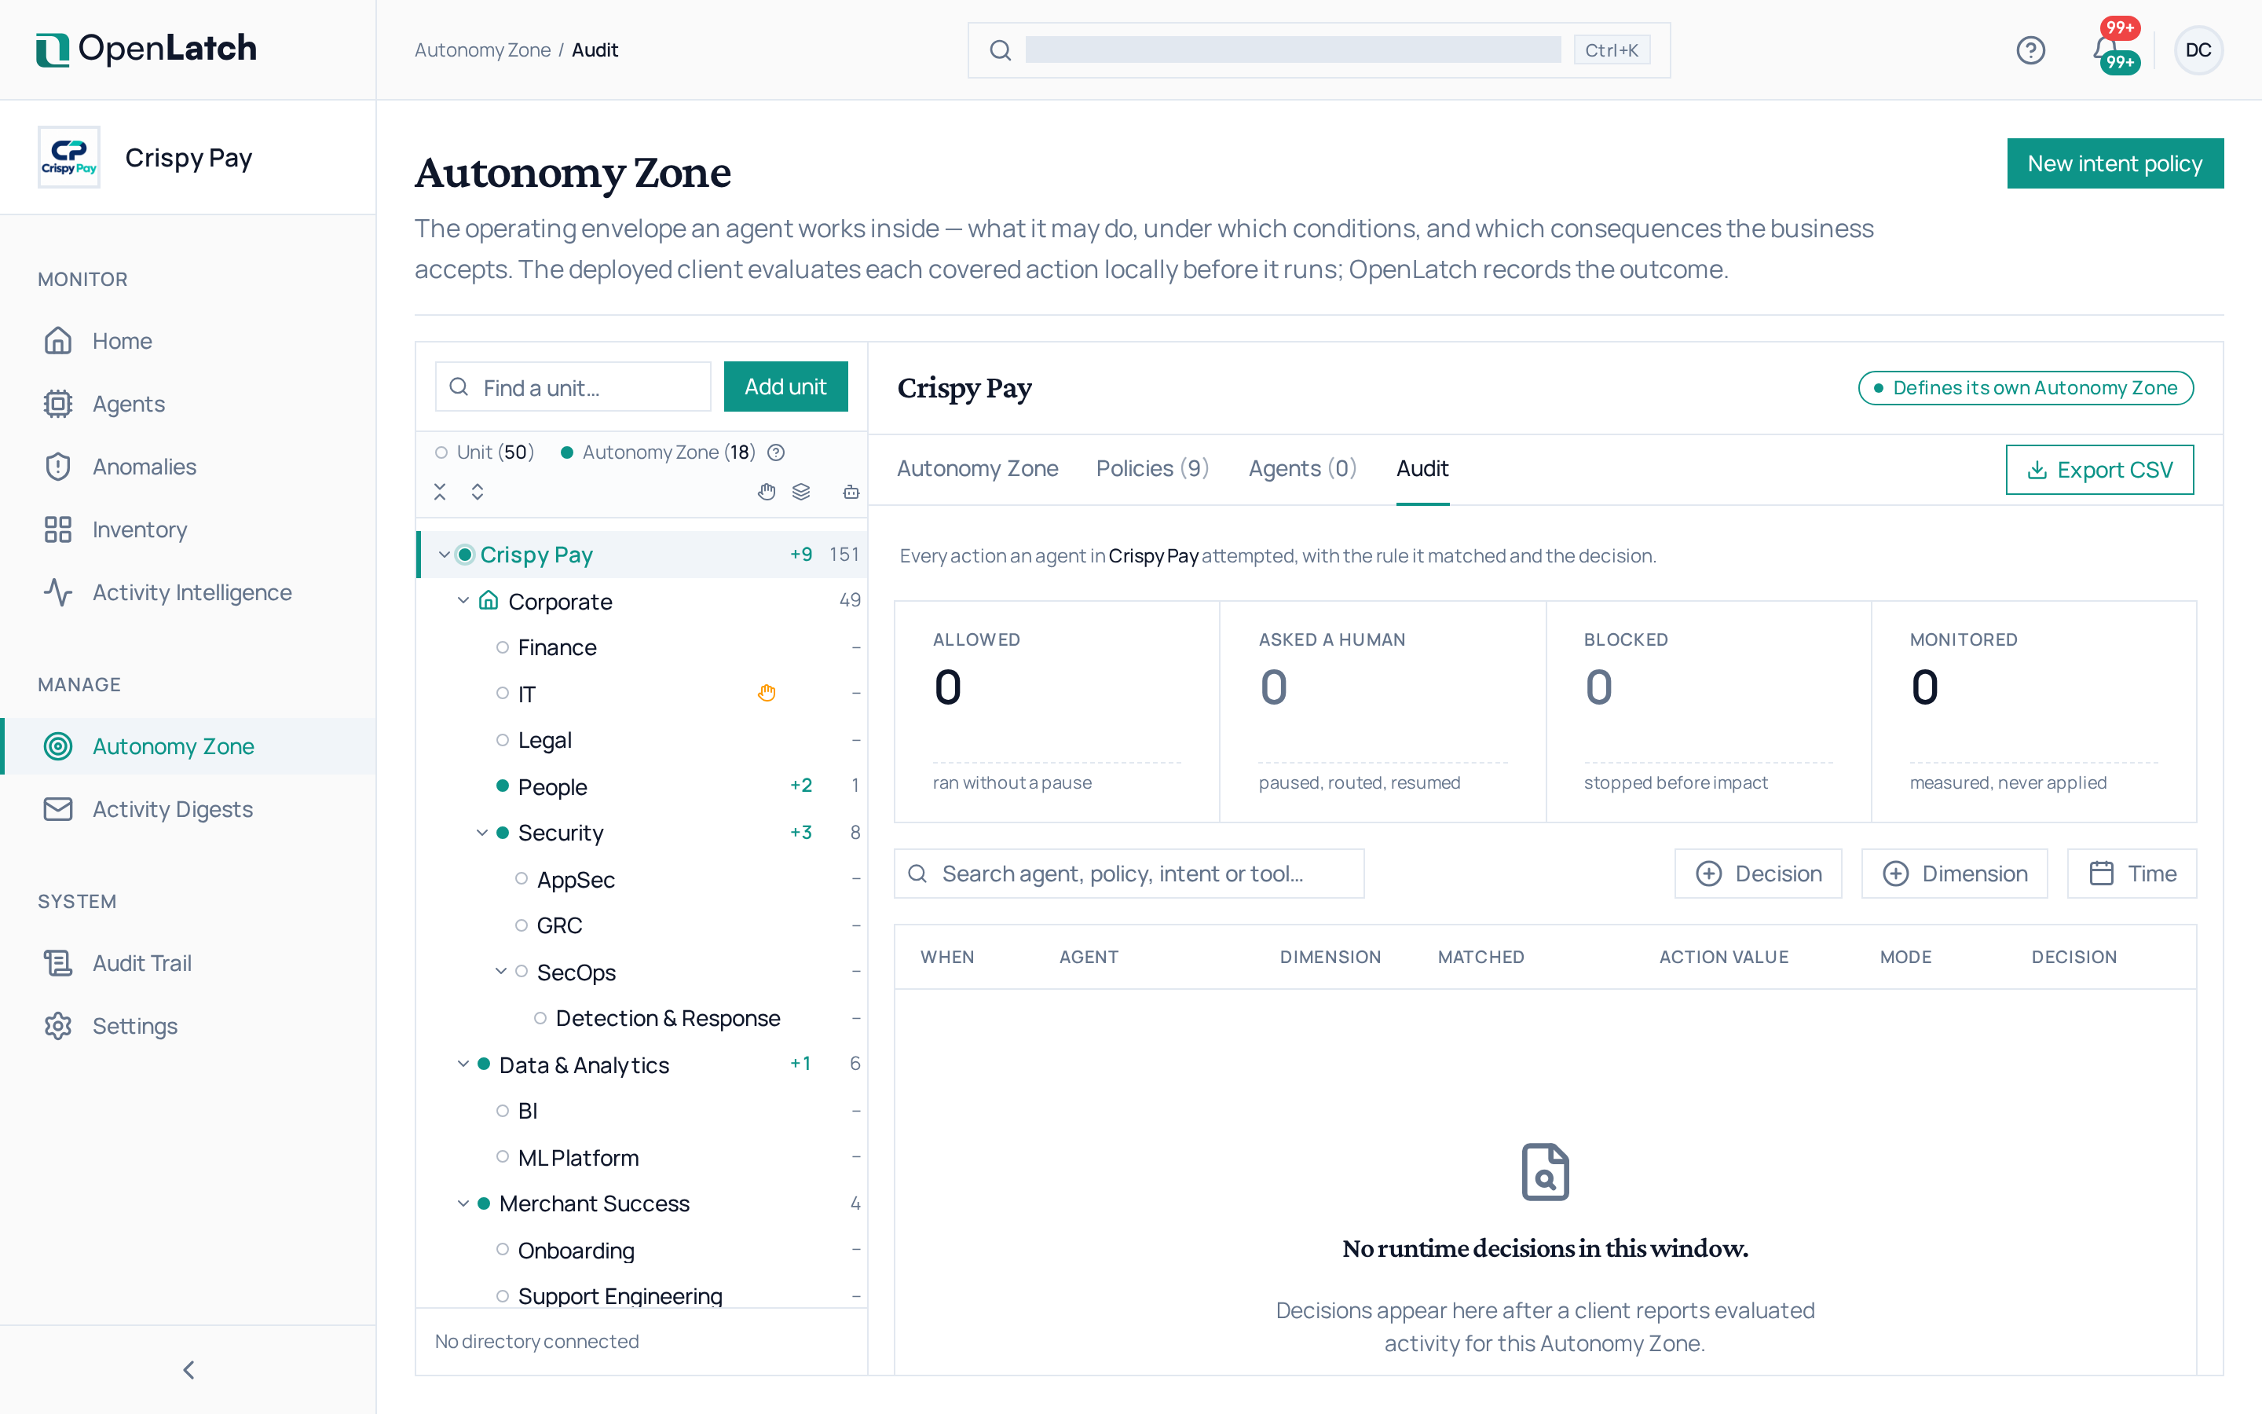Screen dimensions: 2262x1414
Task: Go to Agents in the sidebar
Action: click(x=187, y=404)
